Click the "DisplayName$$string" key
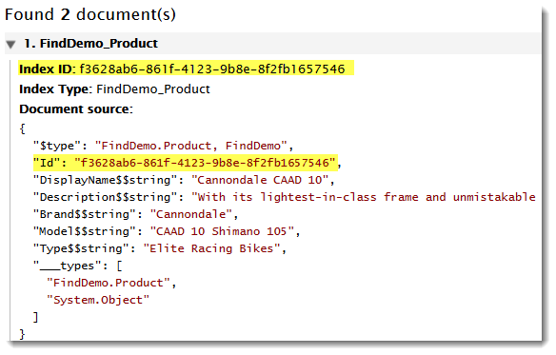 click(x=105, y=180)
